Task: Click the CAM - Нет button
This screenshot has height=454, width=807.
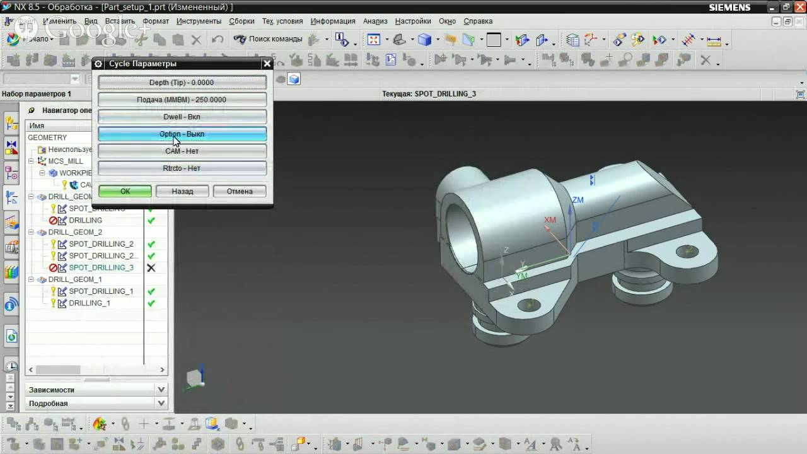Action: 182,151
